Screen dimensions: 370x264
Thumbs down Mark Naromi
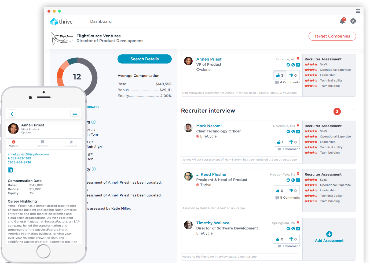[x=293, y=142]
